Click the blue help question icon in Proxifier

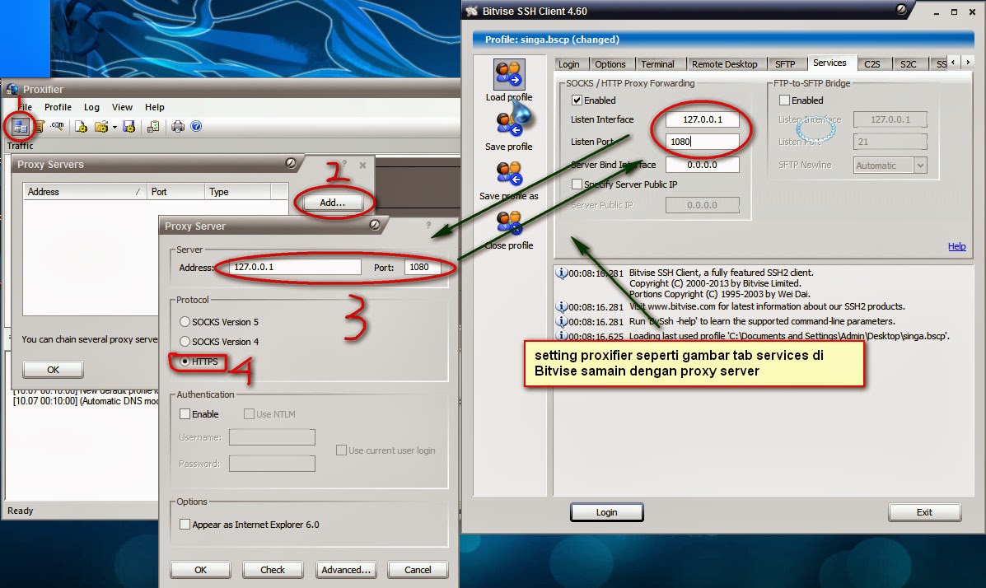(196, 126)
